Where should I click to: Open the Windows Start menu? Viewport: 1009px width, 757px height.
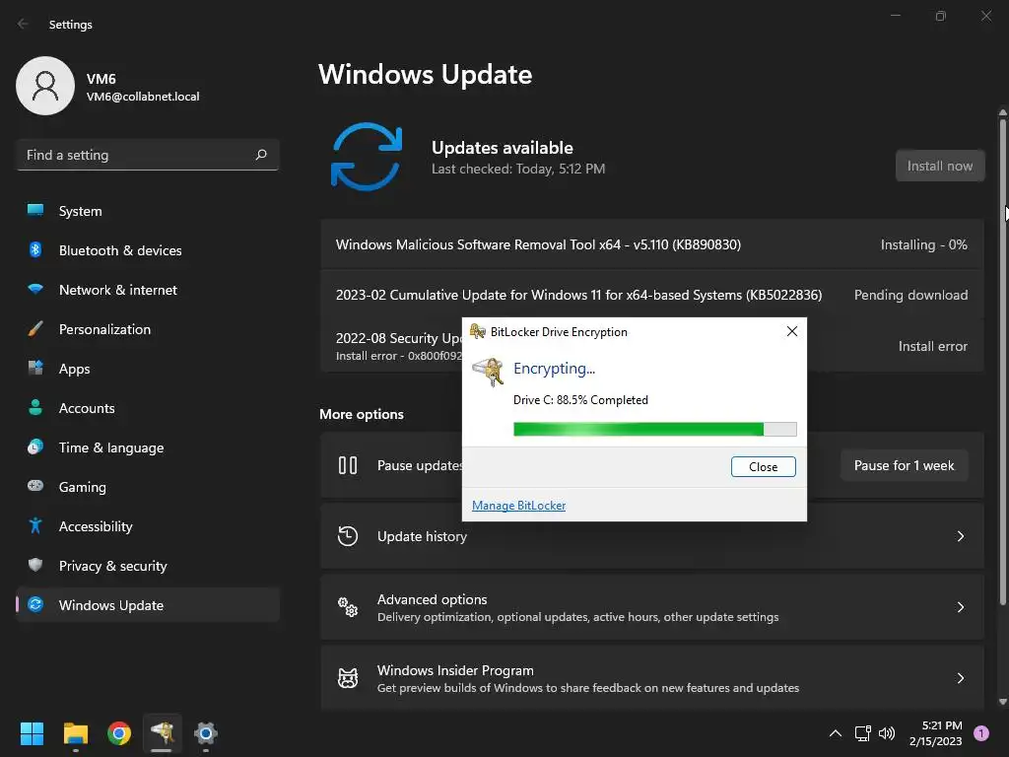click(32, 733)
